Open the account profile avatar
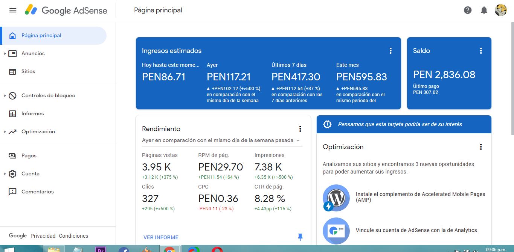The height and width of the screenshot is (252, 514). pos(500,10)
